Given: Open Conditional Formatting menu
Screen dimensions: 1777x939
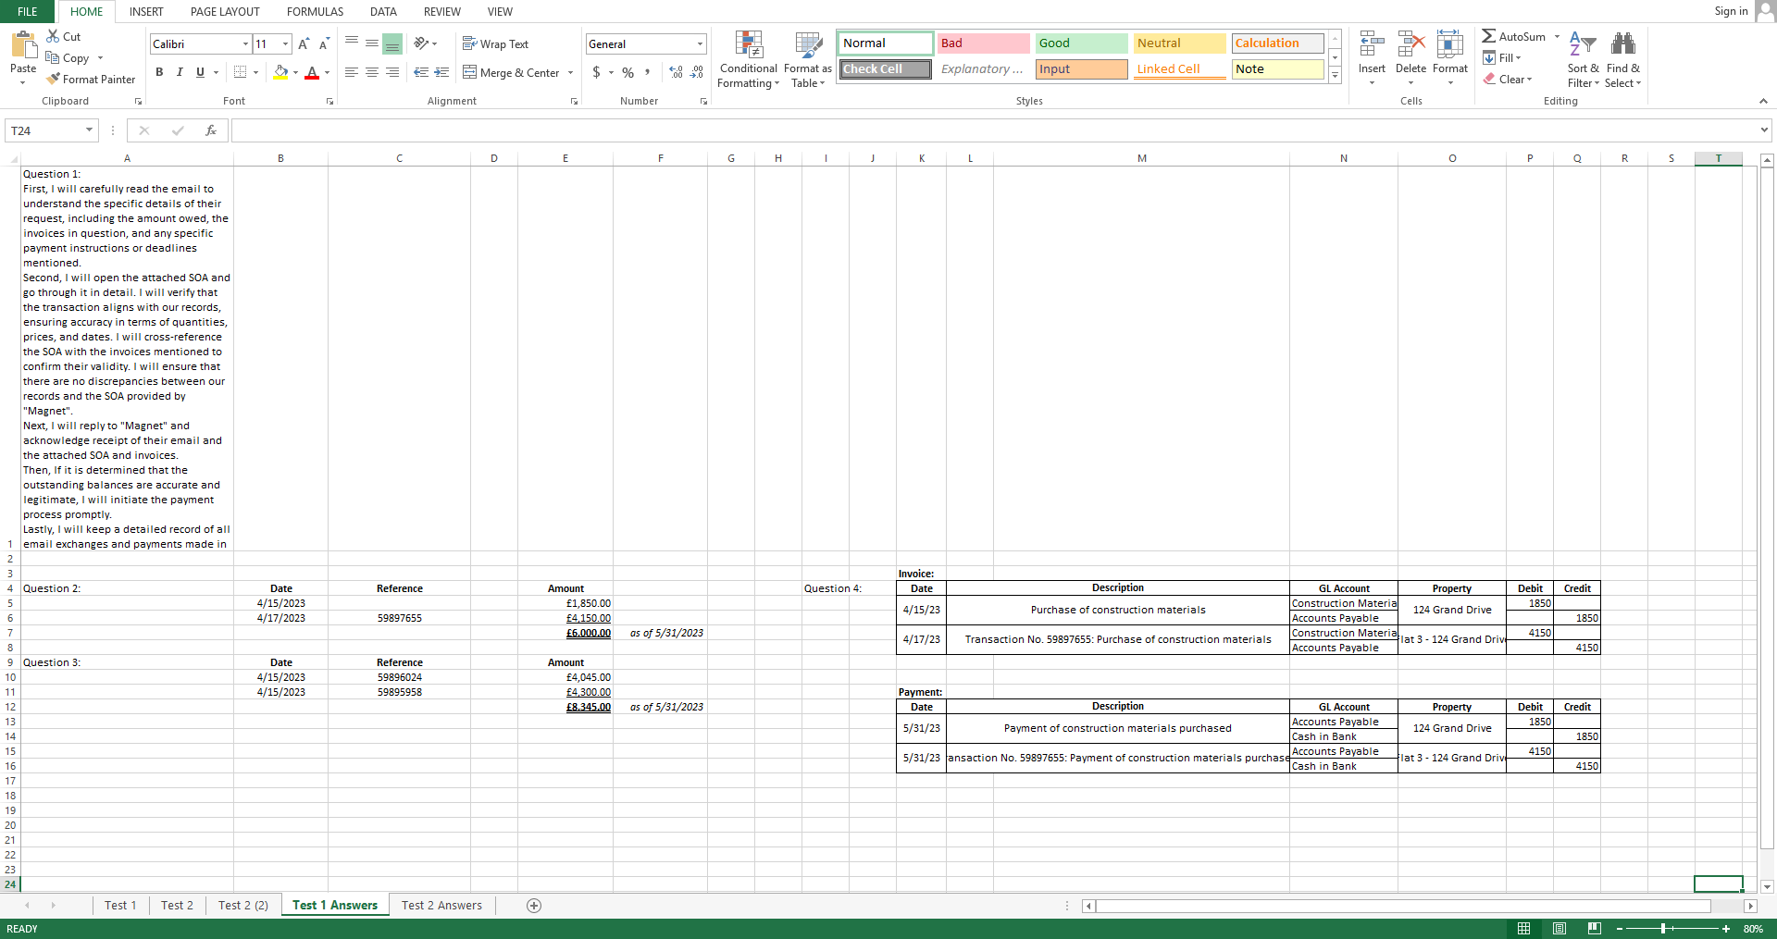Looking at the screenshot, I should [x=749, y=59].
